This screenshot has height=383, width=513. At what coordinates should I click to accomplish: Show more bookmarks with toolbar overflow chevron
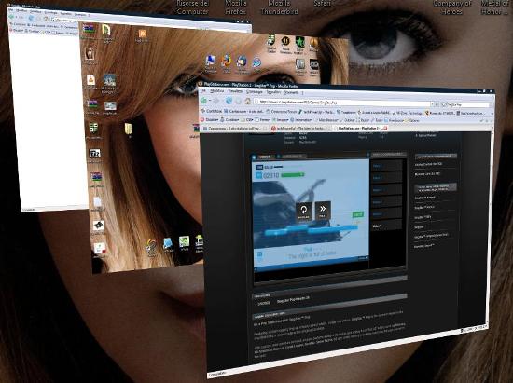pos(492,113)
